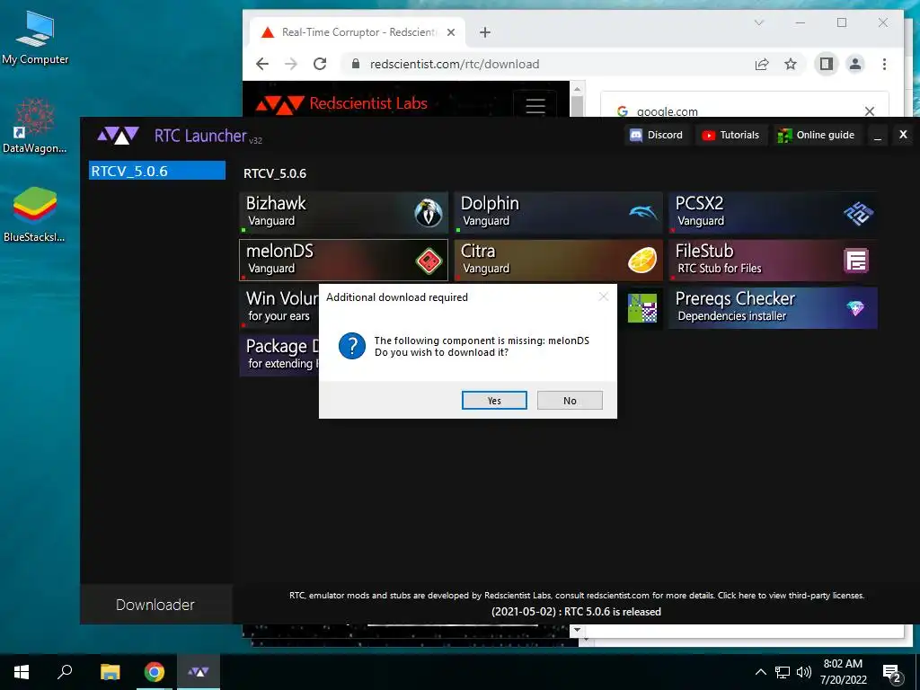Open the Discord link button
Screen dimensions: 920x690
click(657, 135)
